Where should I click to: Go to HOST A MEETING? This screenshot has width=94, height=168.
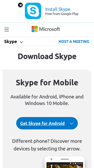pos(74,41)
